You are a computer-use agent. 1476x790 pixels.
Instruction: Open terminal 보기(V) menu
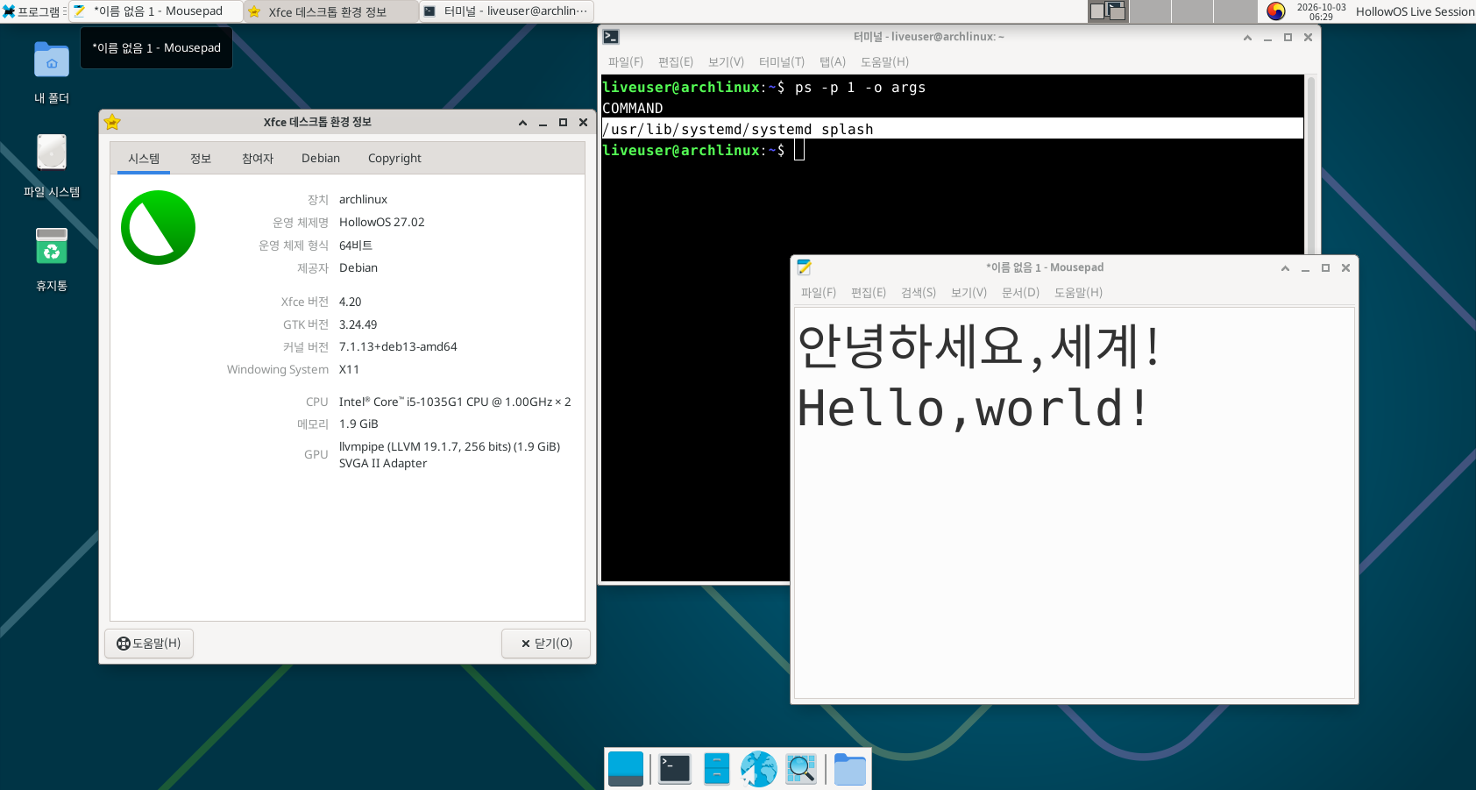pos(726,62)
